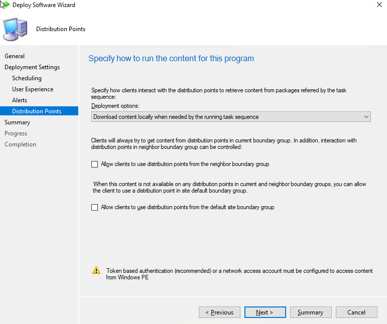This screenshot has width=387, height=324.
Task: Switch to the User Experience page
Action: 33,89
